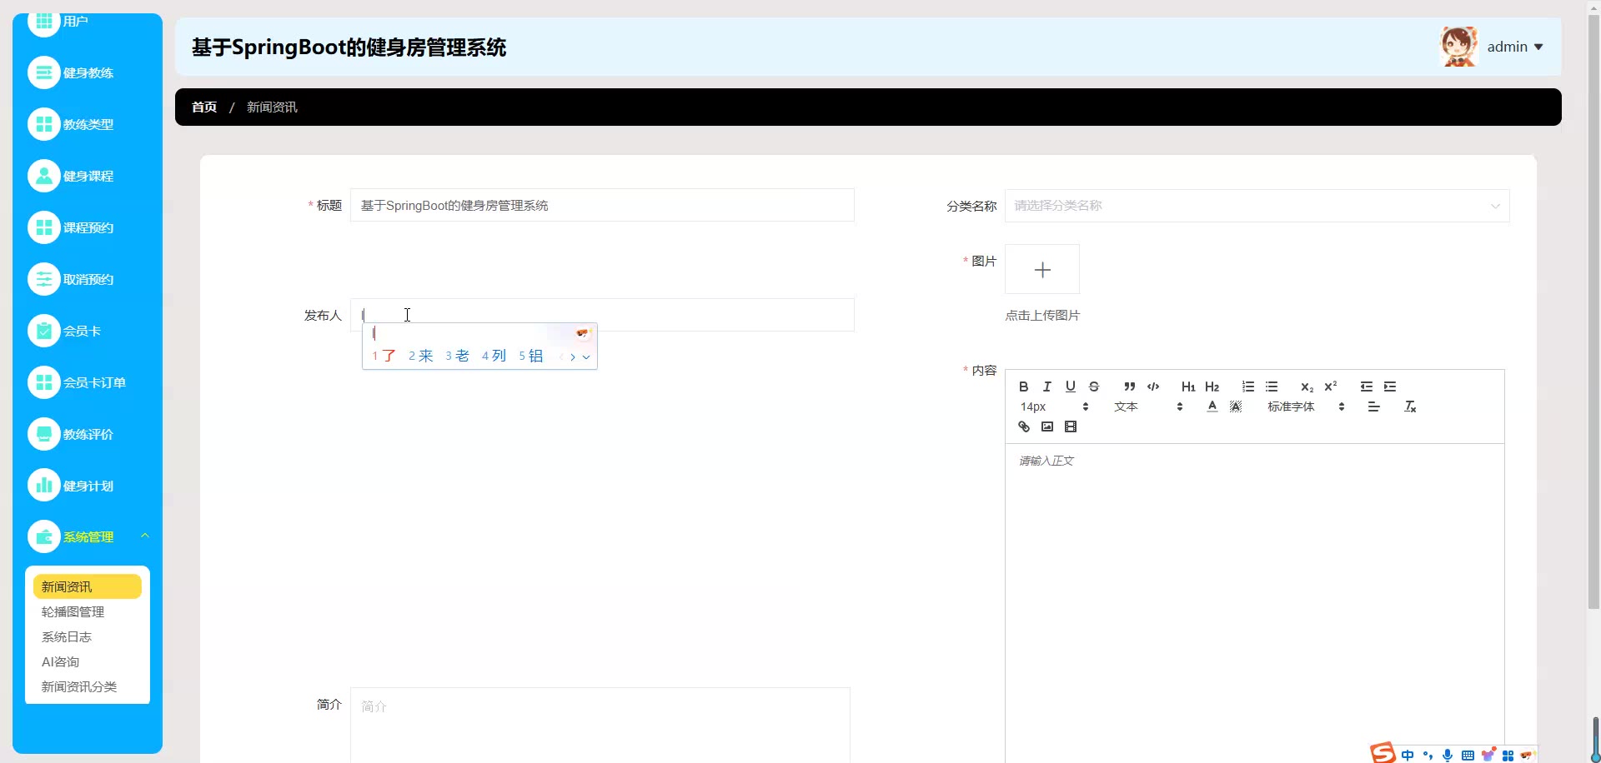Open the text color picker
The height and width of the screenshot is (763, 1601).
(x=1212, y=406)
